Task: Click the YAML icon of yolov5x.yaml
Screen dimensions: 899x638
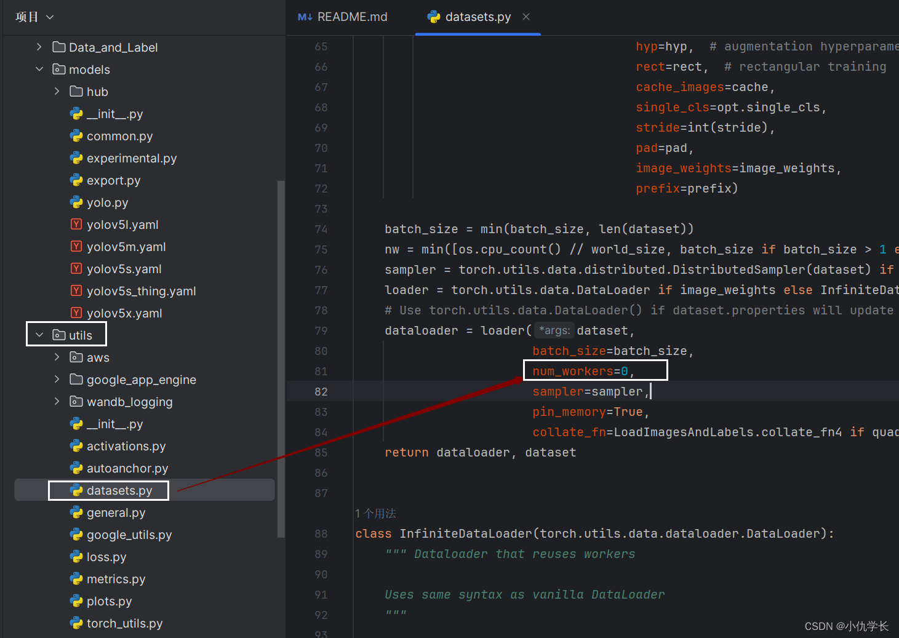Action: pyautogui.click(x=76, y=313)
